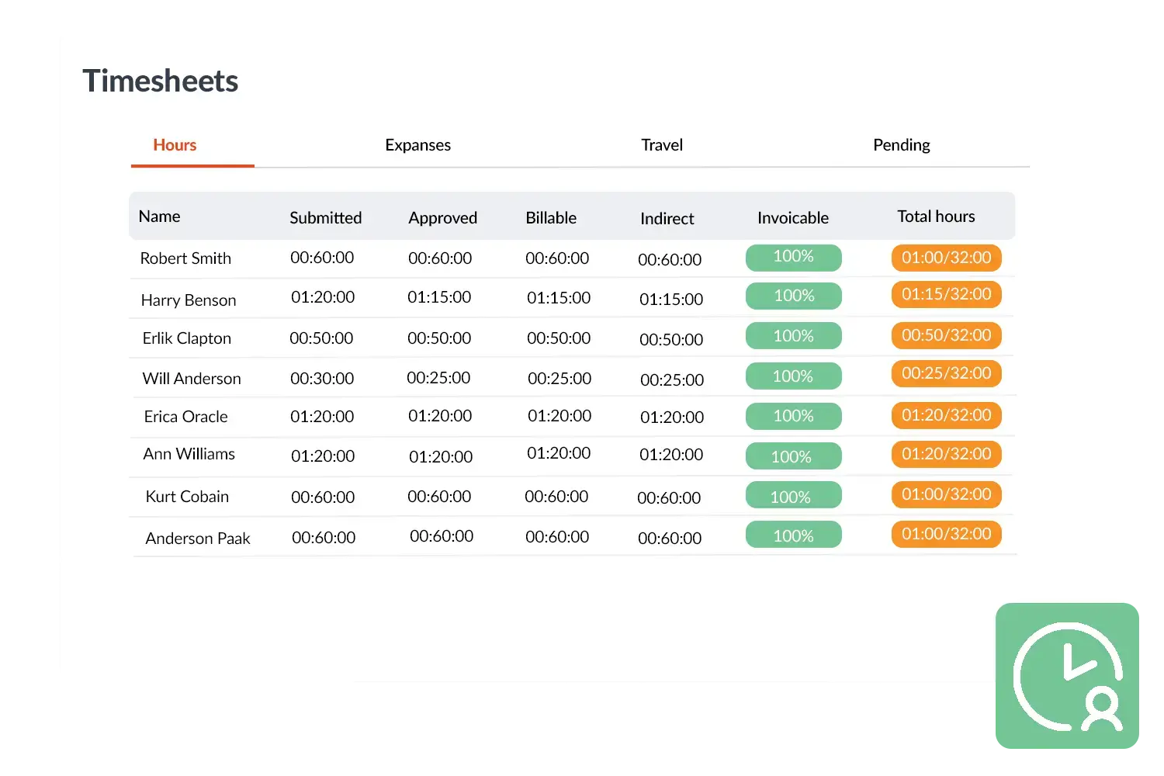This screenshot has width=1164, height=776.
Task: Switch to the Hours tab
Action: pos(175,145)
